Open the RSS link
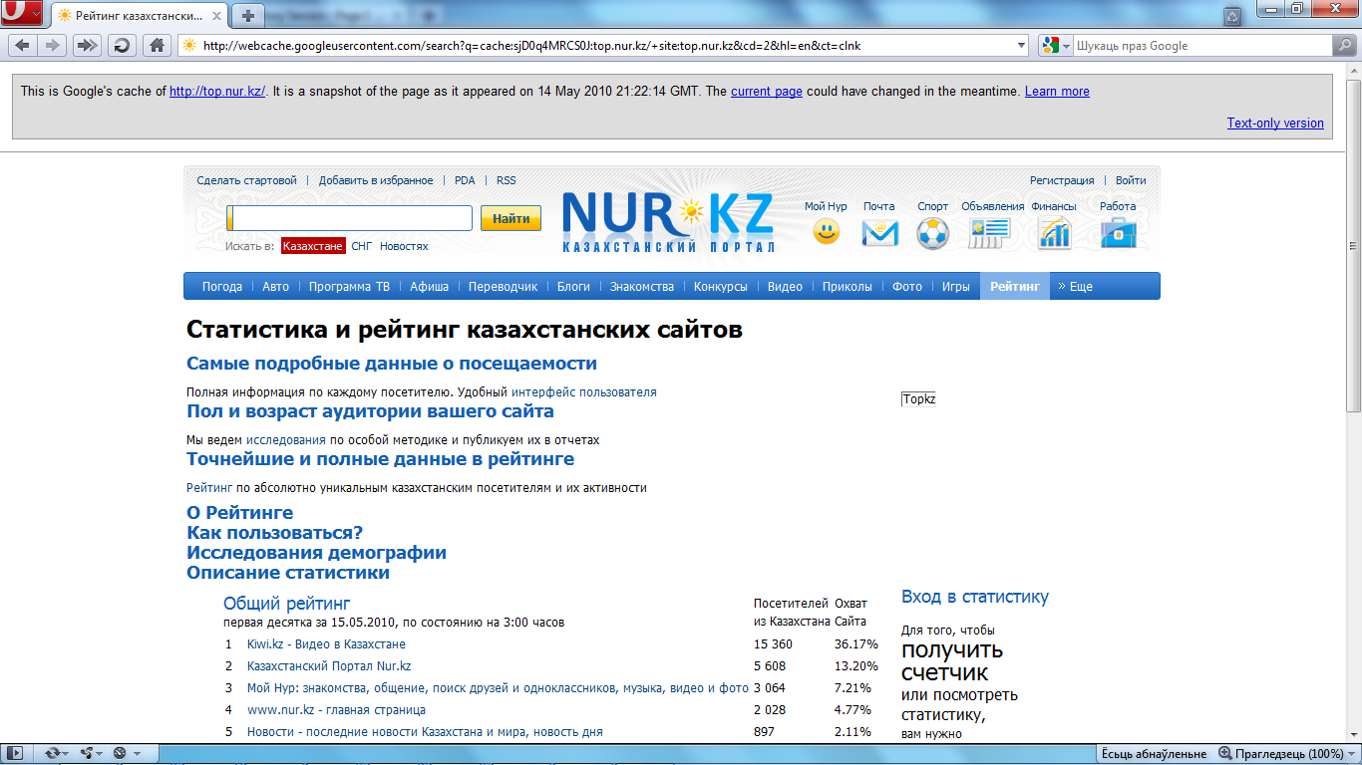 tap(507, 181)
